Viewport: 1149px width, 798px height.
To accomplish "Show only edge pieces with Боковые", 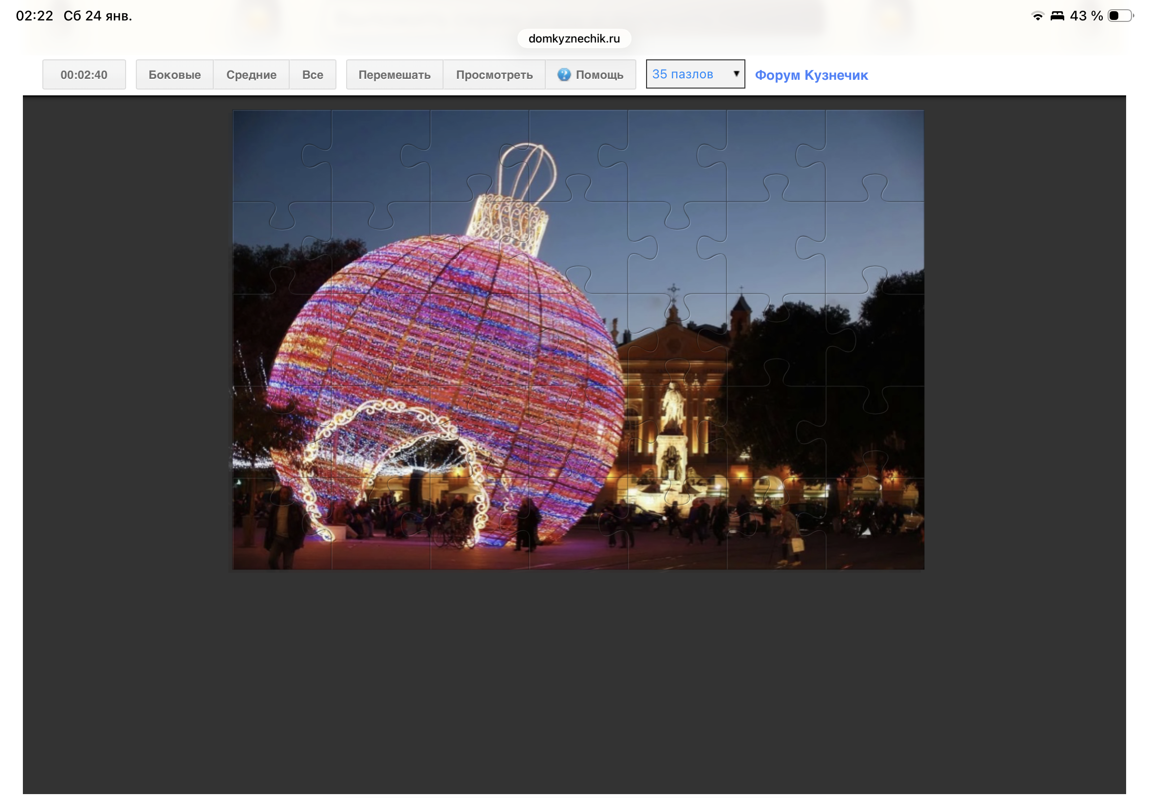I will 174,74.
